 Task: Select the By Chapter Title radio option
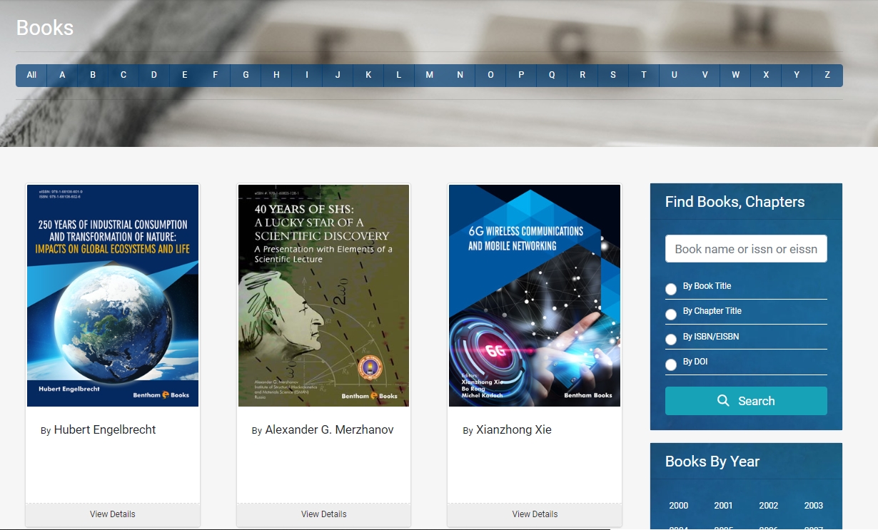click(x=671, y=315)
